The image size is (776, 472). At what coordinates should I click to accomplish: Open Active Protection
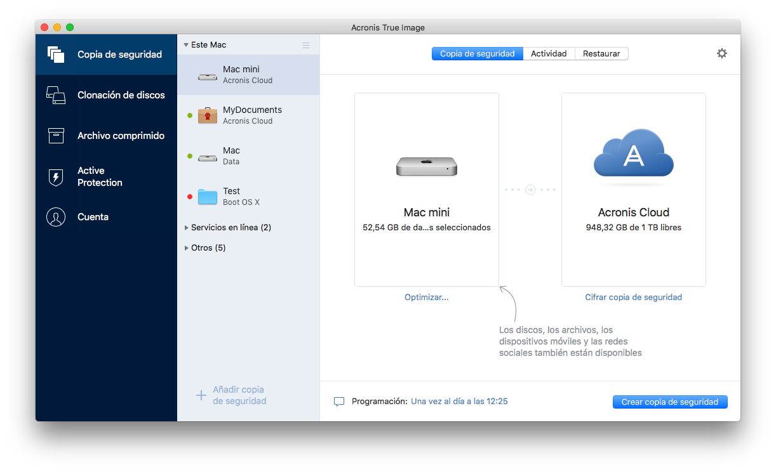[x=98, y=176]
